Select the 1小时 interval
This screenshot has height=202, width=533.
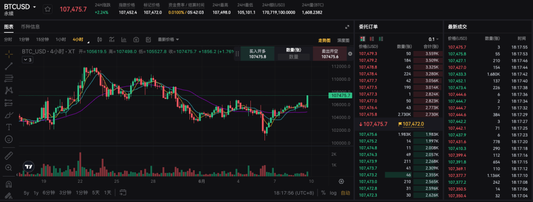pyautogui.click(x=61, y=40)
